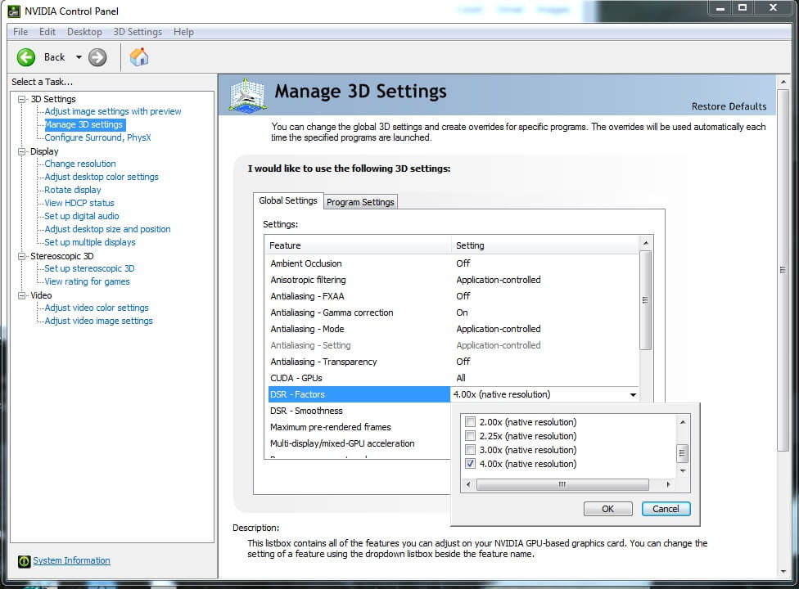
Task: Collapse the 3D Settings tree node
Action: click(22, 99)
